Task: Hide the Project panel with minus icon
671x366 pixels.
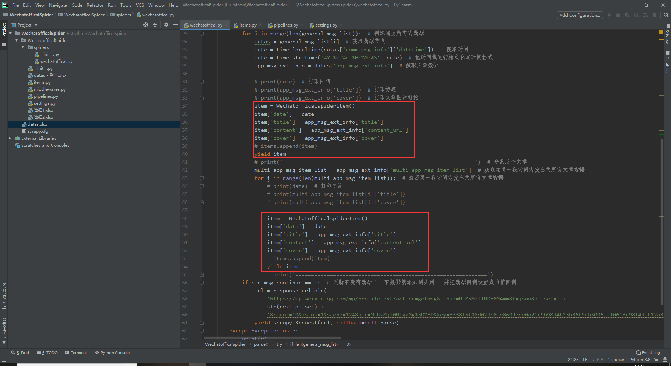Action: pyautogui.click(x=175, y=25)
